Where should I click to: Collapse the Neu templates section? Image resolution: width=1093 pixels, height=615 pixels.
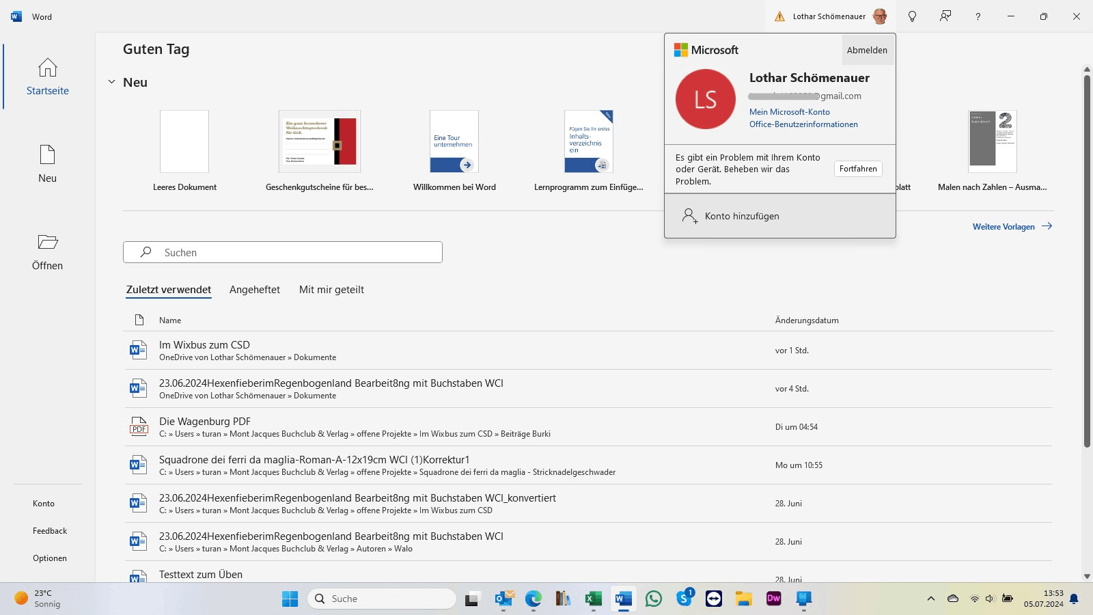pos(111,82)
